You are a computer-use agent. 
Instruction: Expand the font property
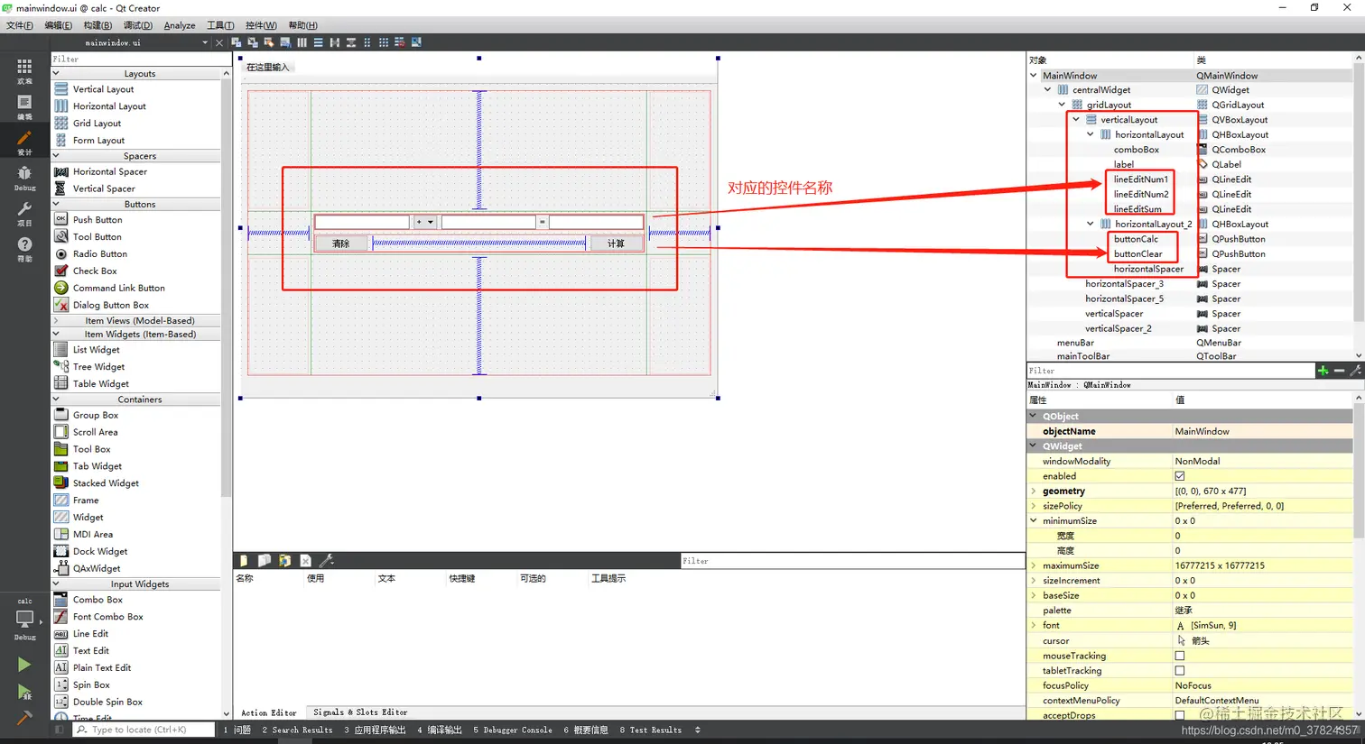pos(1034,625)
